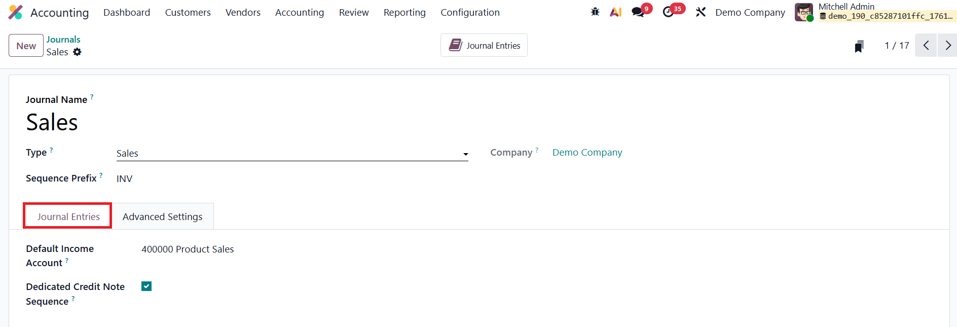The width and height of the screenshot is (957, 327).
Task: Open the conversations chat icon
Action: [638, 12]
